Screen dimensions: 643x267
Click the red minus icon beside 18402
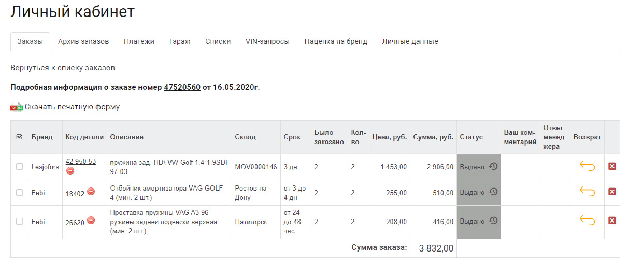[x=91, y=192]
